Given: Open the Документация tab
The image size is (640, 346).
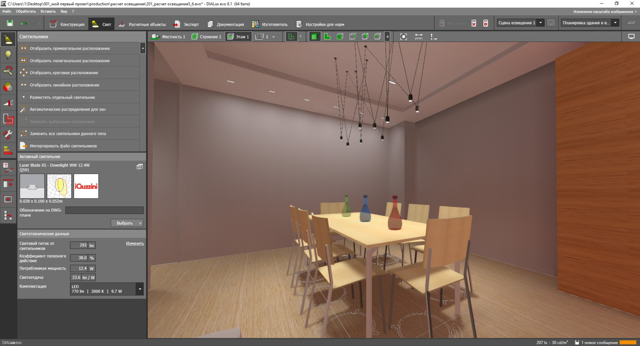Looking at the screenshot, I should pos(226,24).
